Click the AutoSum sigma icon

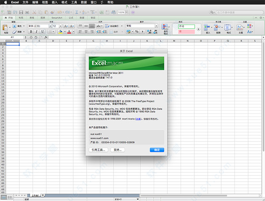pos(76,12)
